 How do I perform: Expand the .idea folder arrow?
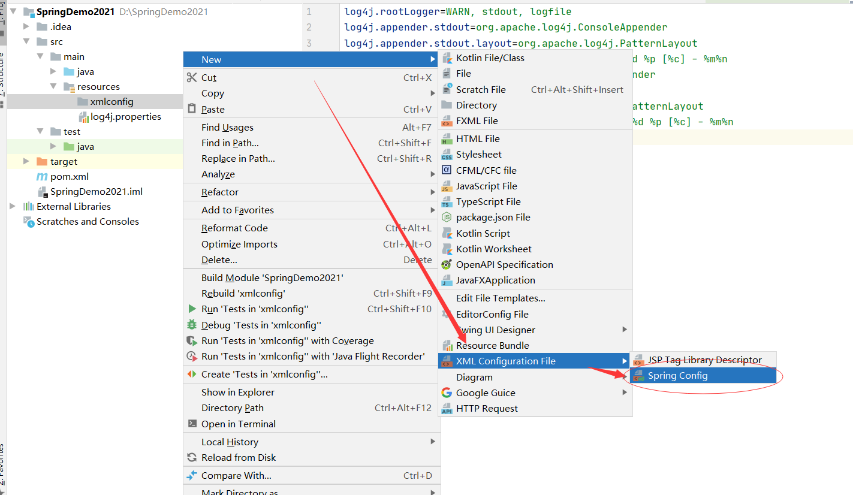(x=26, y=26)
